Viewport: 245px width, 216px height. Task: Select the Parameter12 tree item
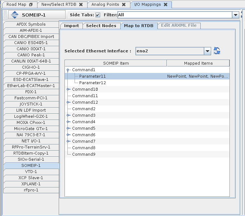(x=93, y=83)
